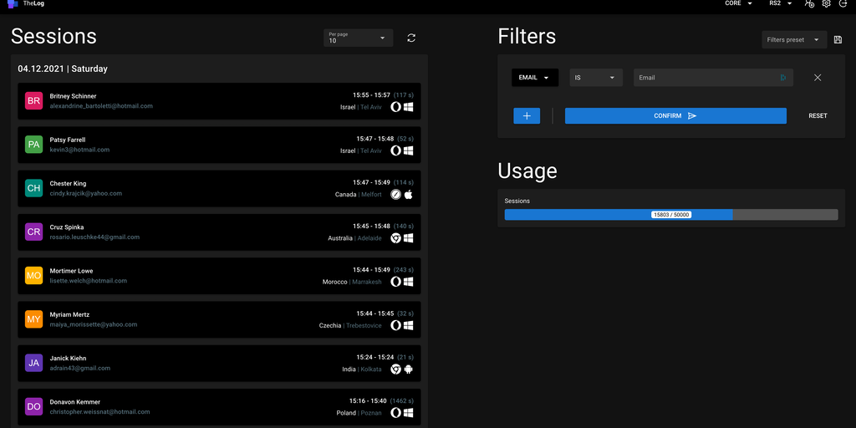Image resolution: width=856 pixels, height=428 pixels.
Task: Open the settings gear icon
Action: coord(826,4)
